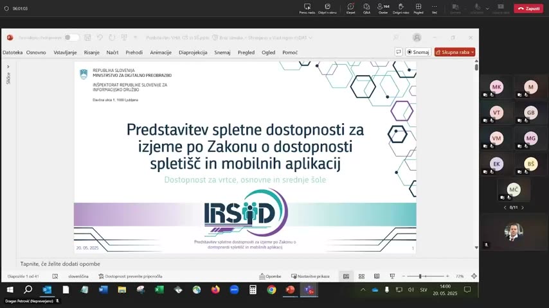Open Outlook from the Windows taskbar
The image size is (549, 308).
pyautogui.click(x=47, y=290)
